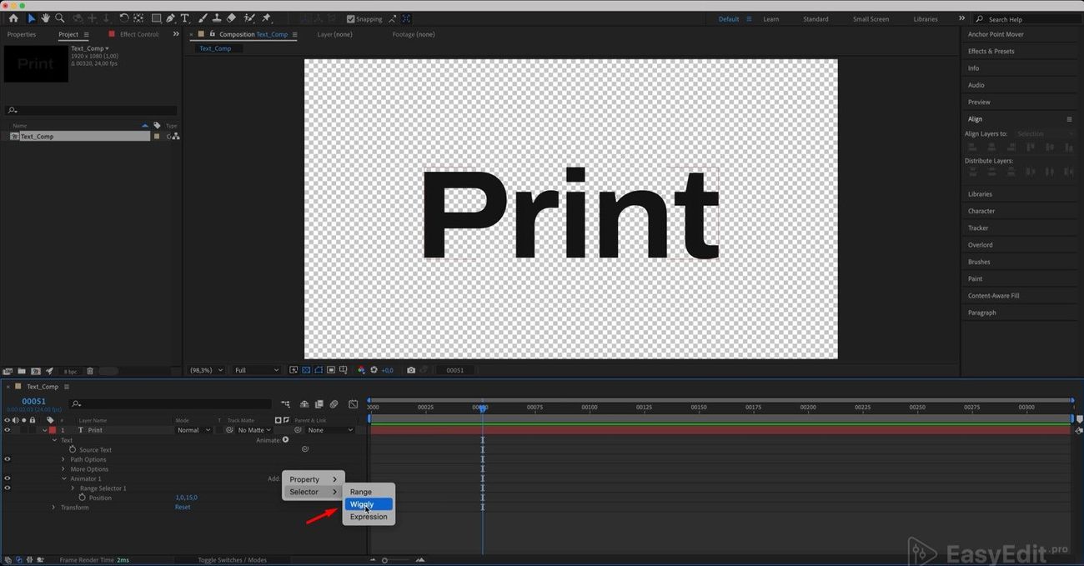
Task: Open the Full resolution dropdown
Action: [x=256, y=370]
